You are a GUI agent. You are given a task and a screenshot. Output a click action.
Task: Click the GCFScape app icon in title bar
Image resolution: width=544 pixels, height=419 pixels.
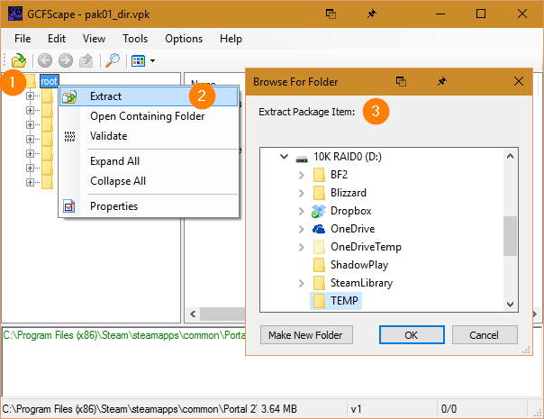tap(15, 14)
